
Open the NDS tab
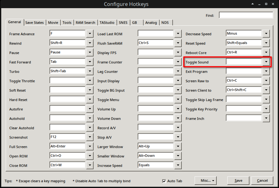click(165, 22)
